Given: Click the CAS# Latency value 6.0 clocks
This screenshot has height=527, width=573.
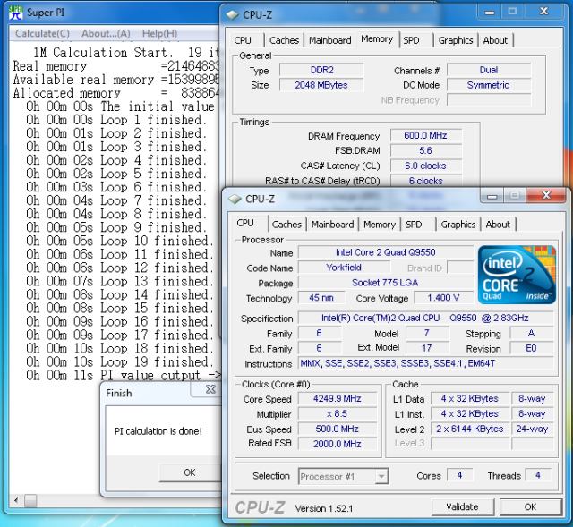Looking at the screenshot, I should 426,166.
